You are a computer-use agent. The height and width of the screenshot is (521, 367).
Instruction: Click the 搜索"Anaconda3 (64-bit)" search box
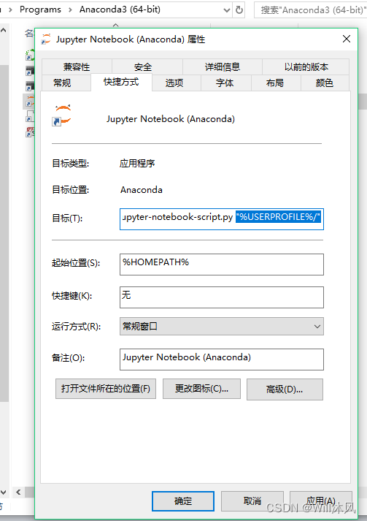(x=310, y=10)
